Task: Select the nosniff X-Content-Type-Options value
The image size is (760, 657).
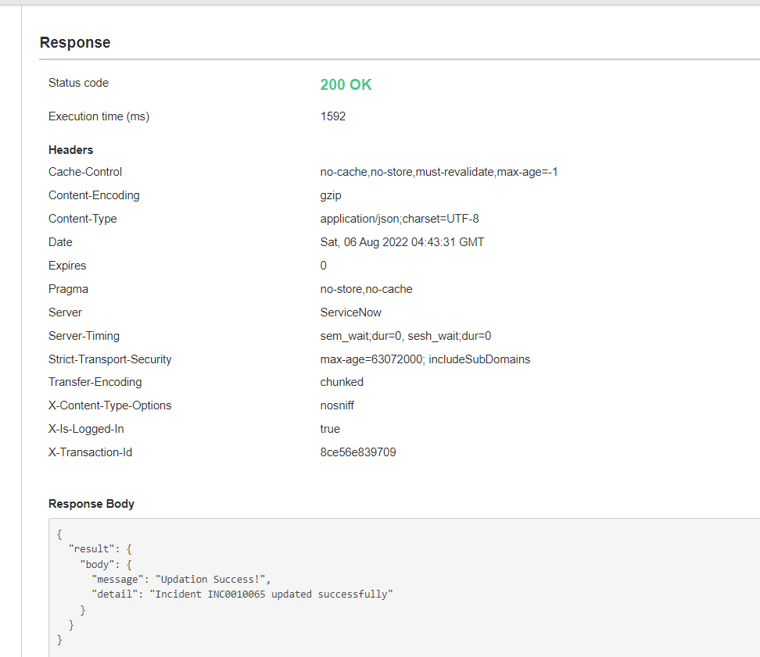Action: (x=337, y=405)
